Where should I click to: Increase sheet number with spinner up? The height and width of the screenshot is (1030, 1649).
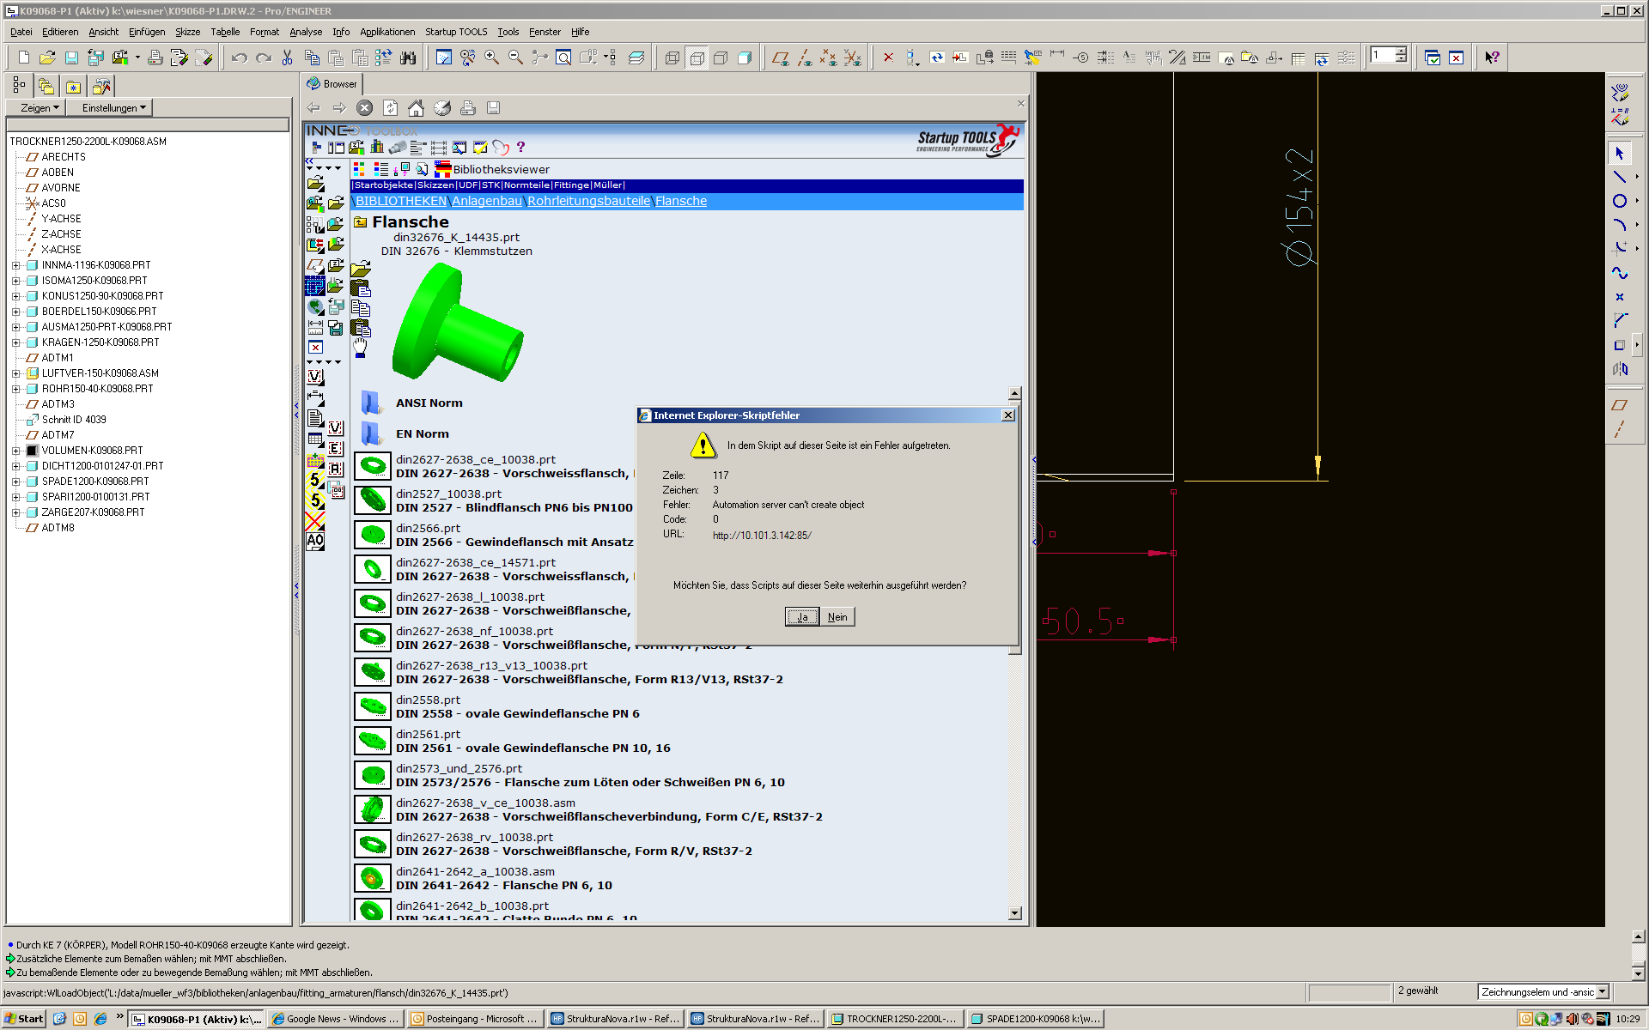1401,51
